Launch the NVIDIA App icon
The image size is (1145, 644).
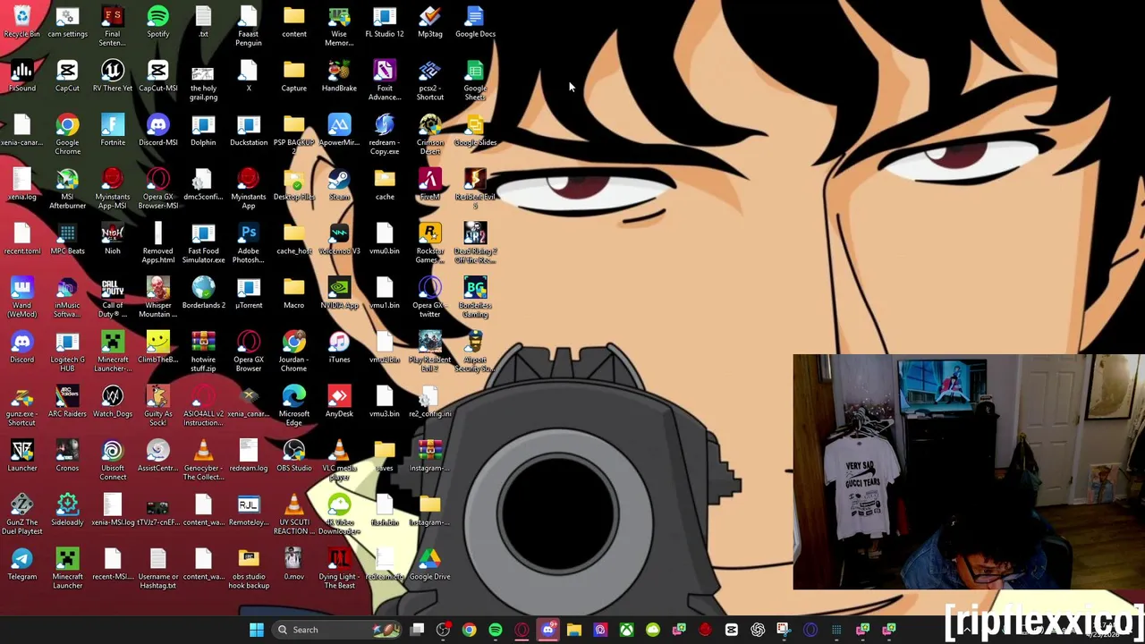click(339, 292)
